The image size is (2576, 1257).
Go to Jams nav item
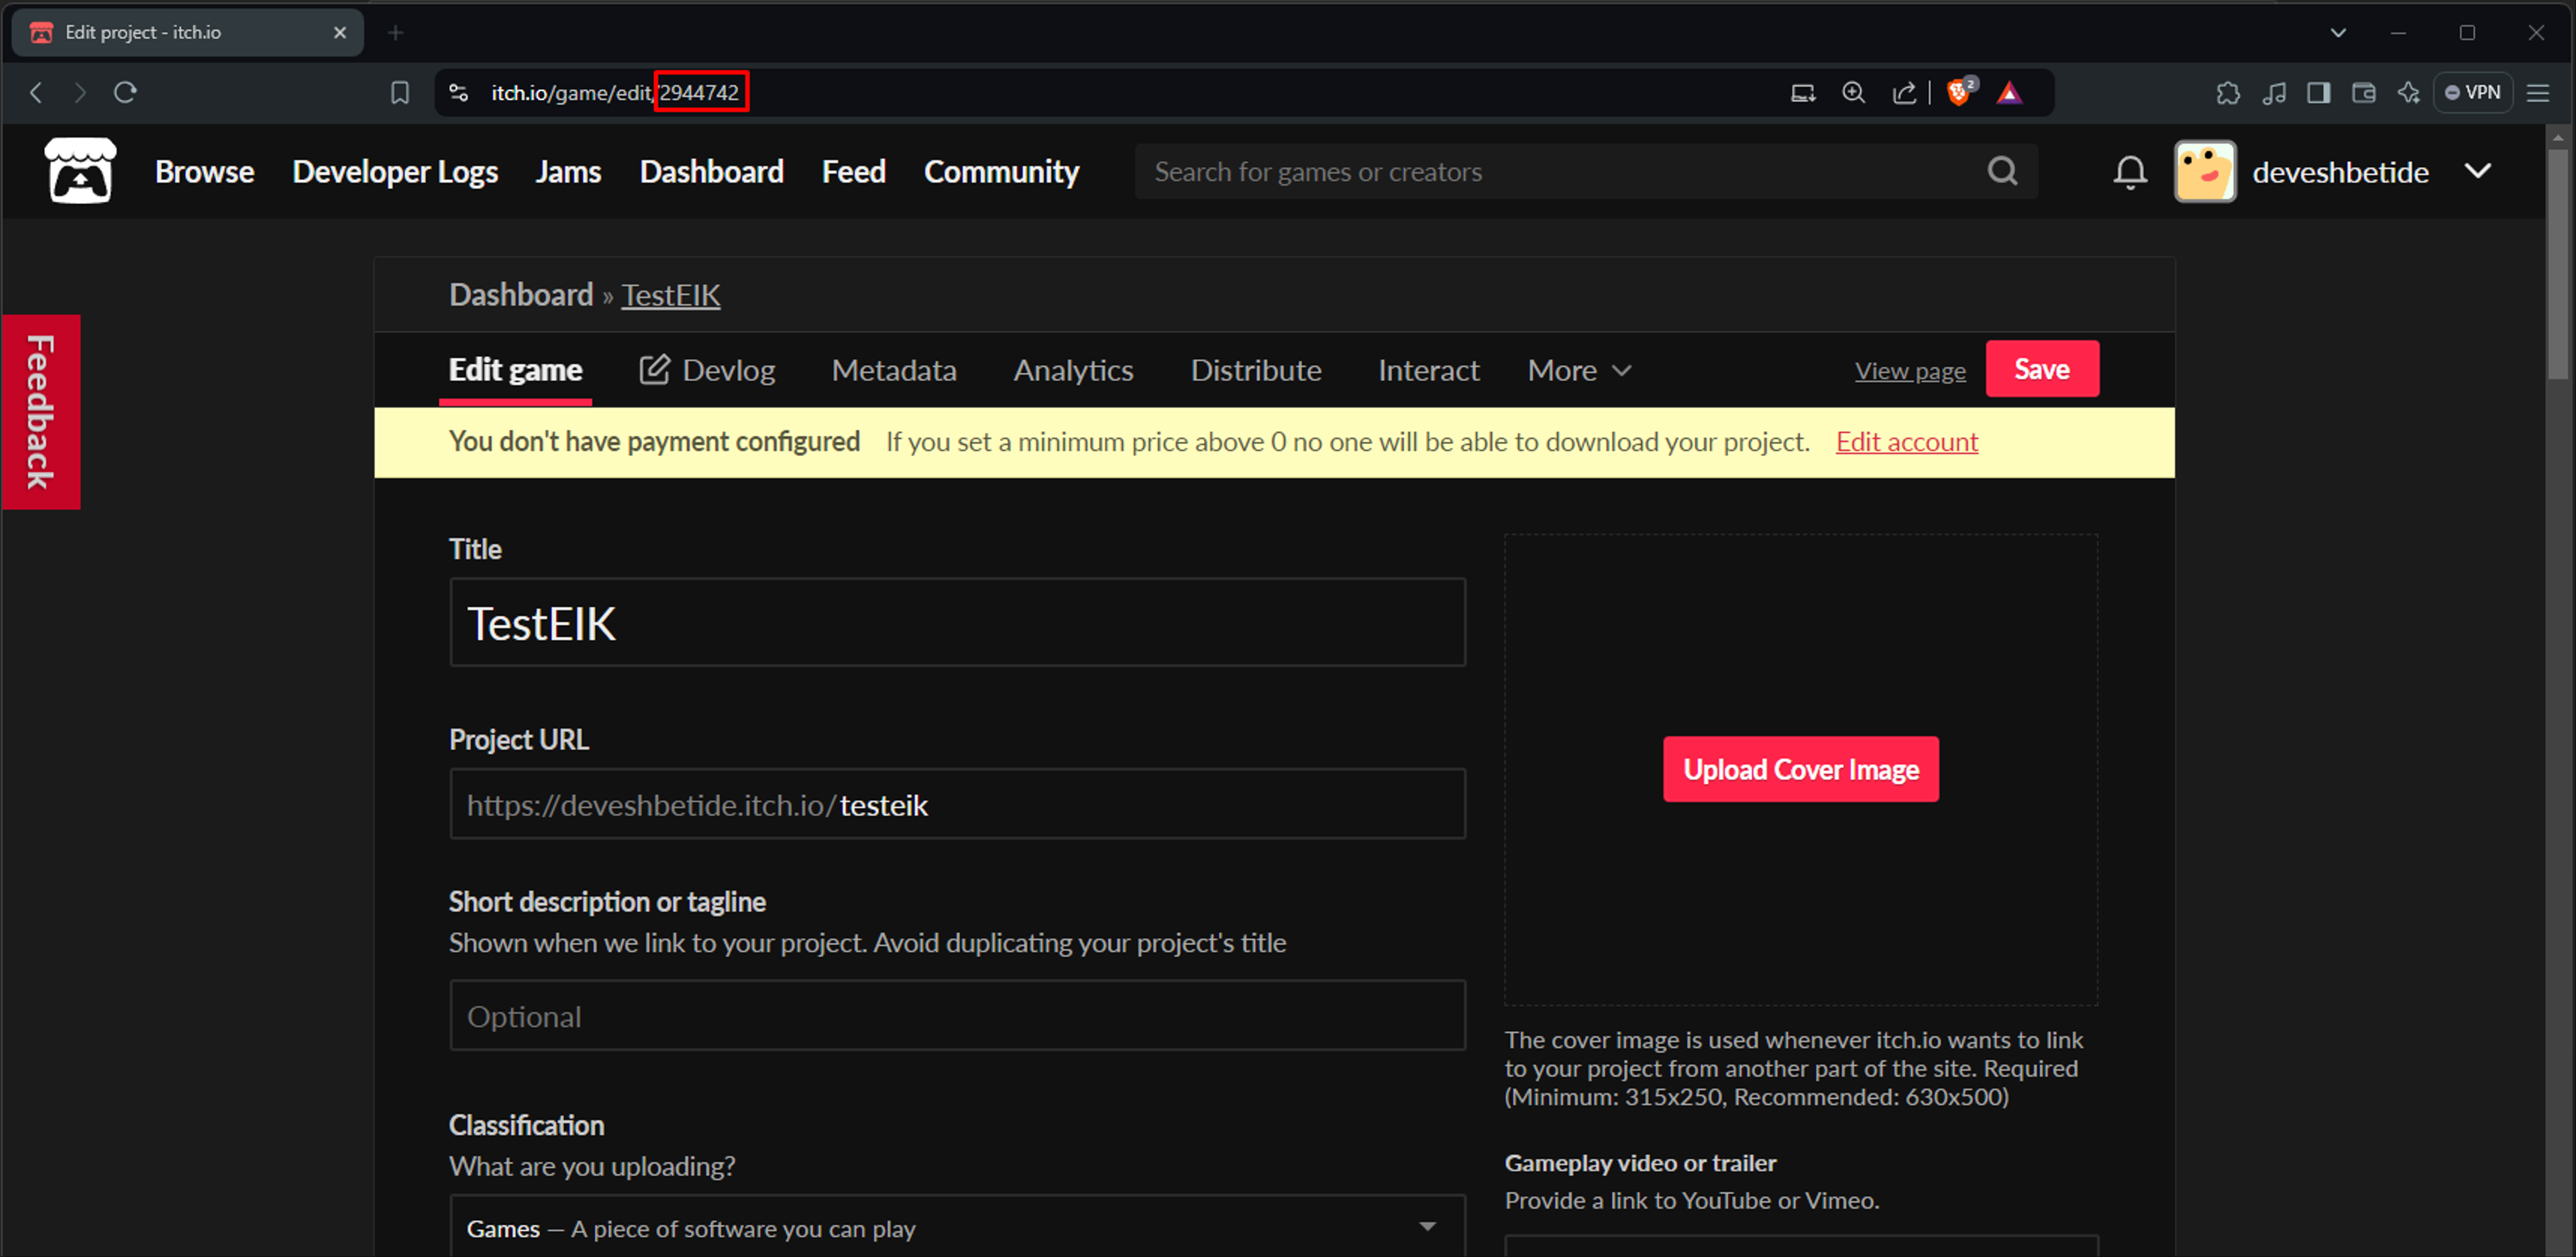point(568,171)
